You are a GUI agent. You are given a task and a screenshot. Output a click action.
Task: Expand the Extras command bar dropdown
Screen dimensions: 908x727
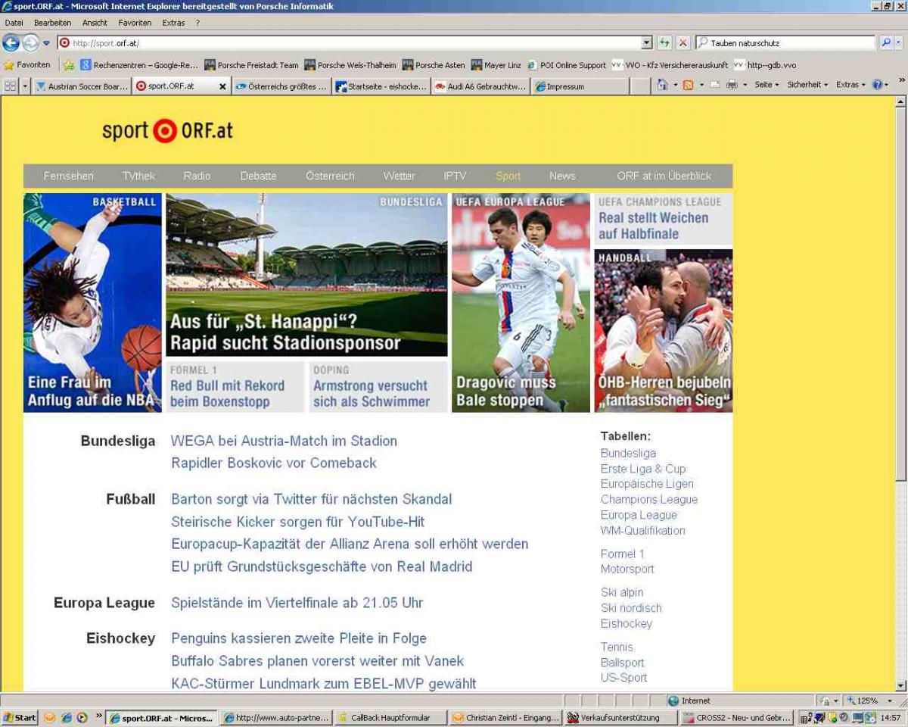click(x=850, y=85)
